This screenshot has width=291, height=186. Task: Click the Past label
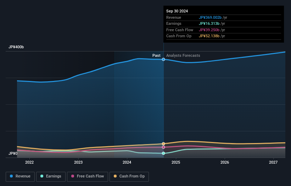(x=156, y=56)
